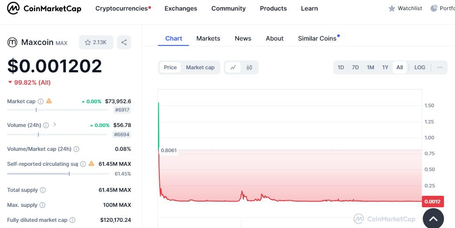Viewport: 455px width, 228px height.
Task: Set chart range to 7D
Action: coord(355,67)
